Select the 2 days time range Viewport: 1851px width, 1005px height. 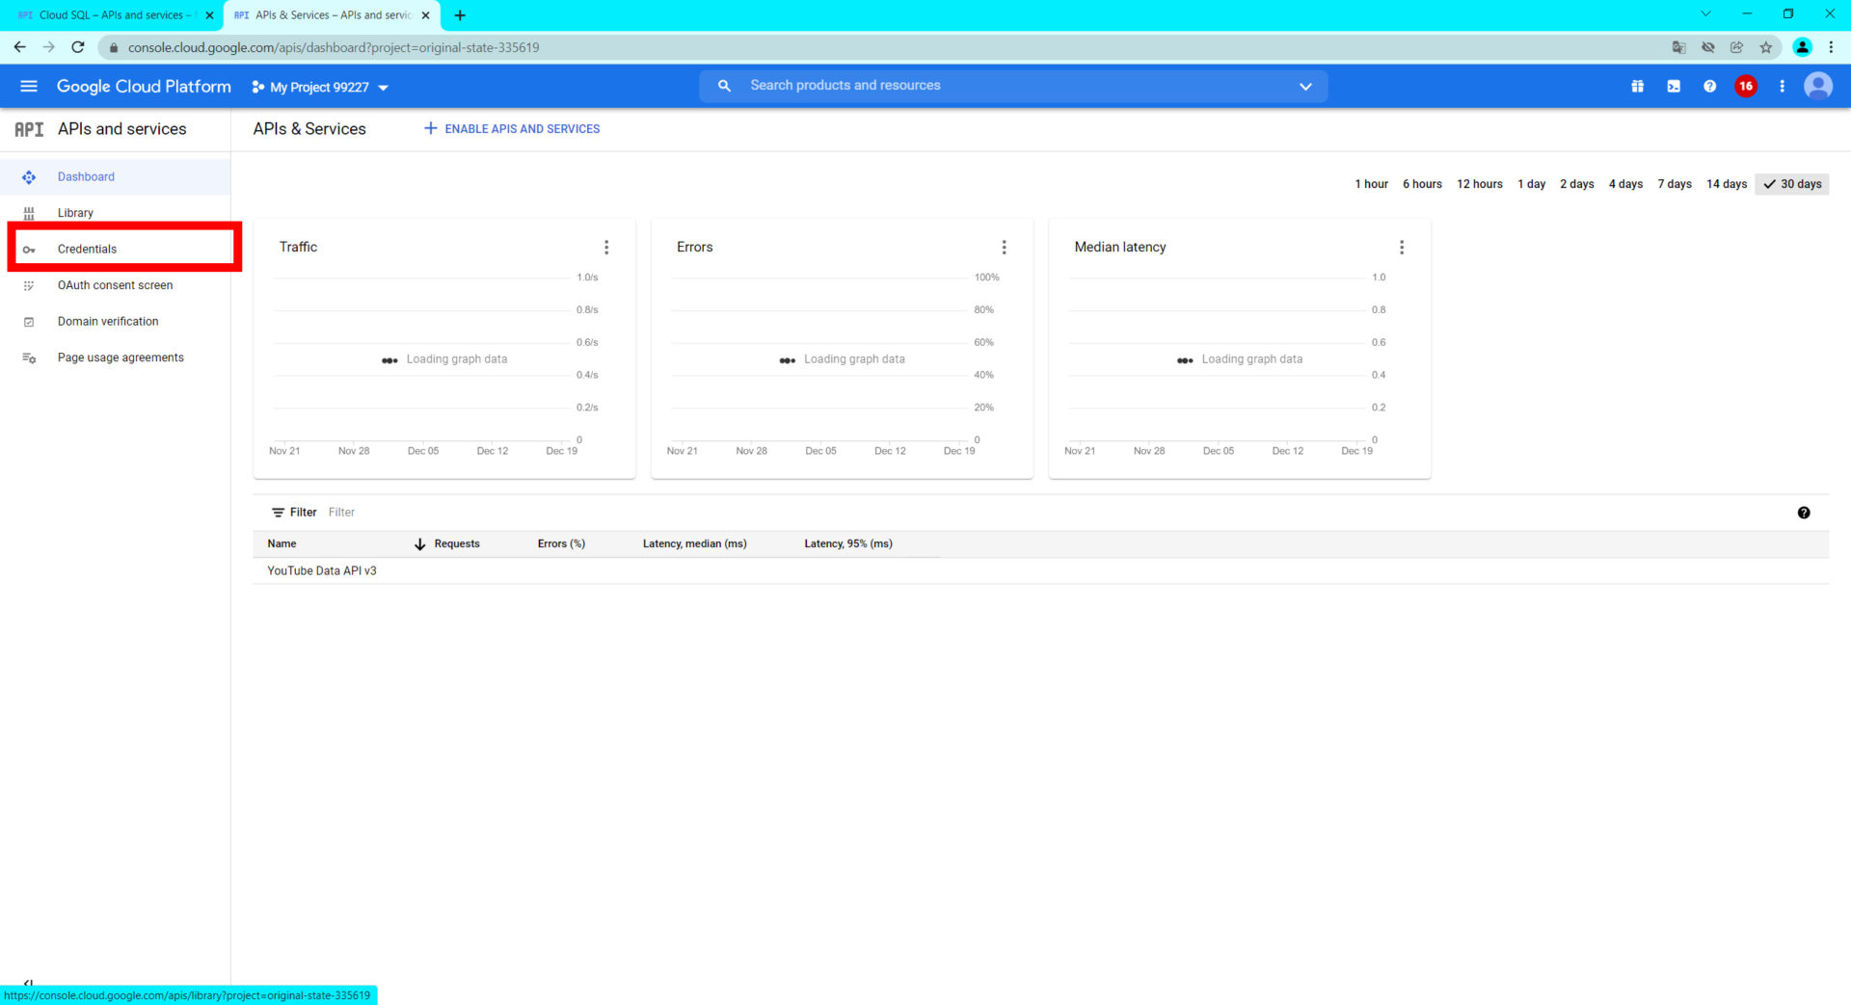coord(1576,184)
